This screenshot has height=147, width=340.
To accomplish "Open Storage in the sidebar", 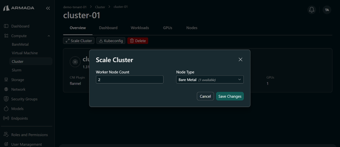I will (x=17, y=80).
